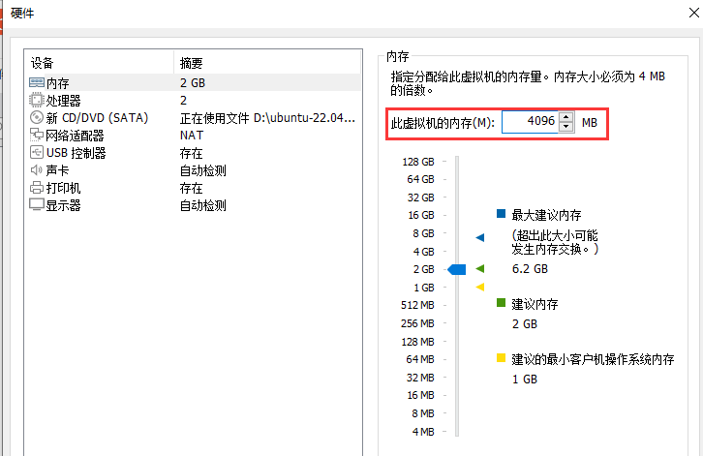703x456 pixels.
Task: Click the display (显示器) monitor icon
Action: 37,204
